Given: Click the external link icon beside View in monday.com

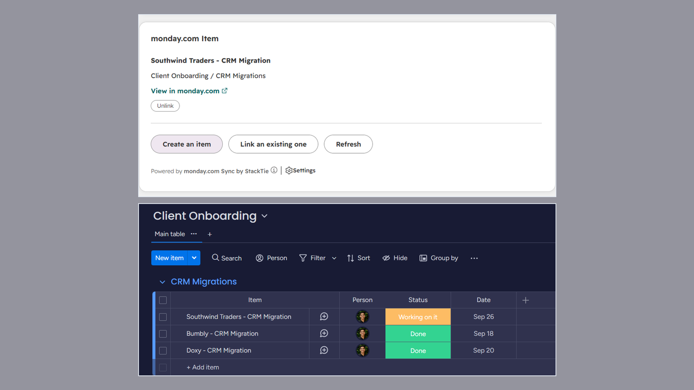Looking at the screenshot, I should pos(224,91).
